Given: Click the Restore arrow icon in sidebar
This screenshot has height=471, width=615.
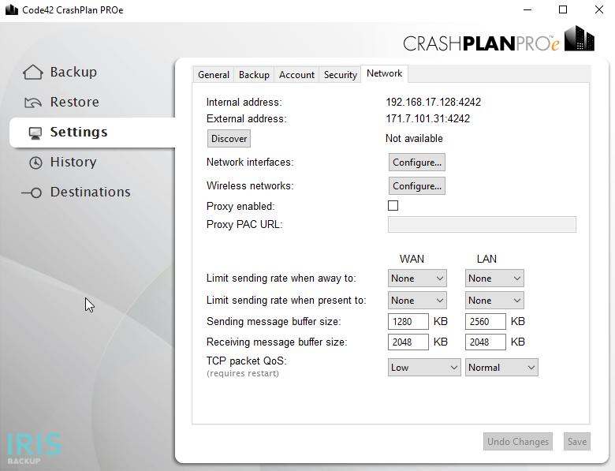Looking at the screenshot, I should tap(32, 103).
